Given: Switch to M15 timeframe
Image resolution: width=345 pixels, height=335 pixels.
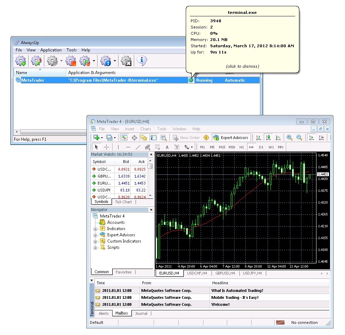Looking at the screenshot, I should pyautogui.click(x=222, y=147).
